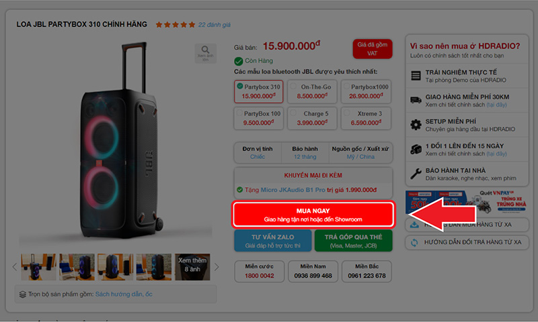538x322 pixels.
Task: Click the delivery truck icon
Action: click(416, 100)
